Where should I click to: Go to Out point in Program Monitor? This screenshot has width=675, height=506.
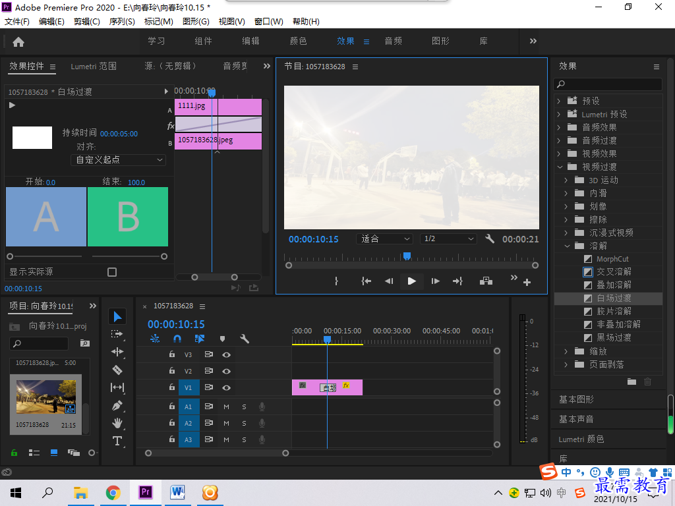click(457, 281)
